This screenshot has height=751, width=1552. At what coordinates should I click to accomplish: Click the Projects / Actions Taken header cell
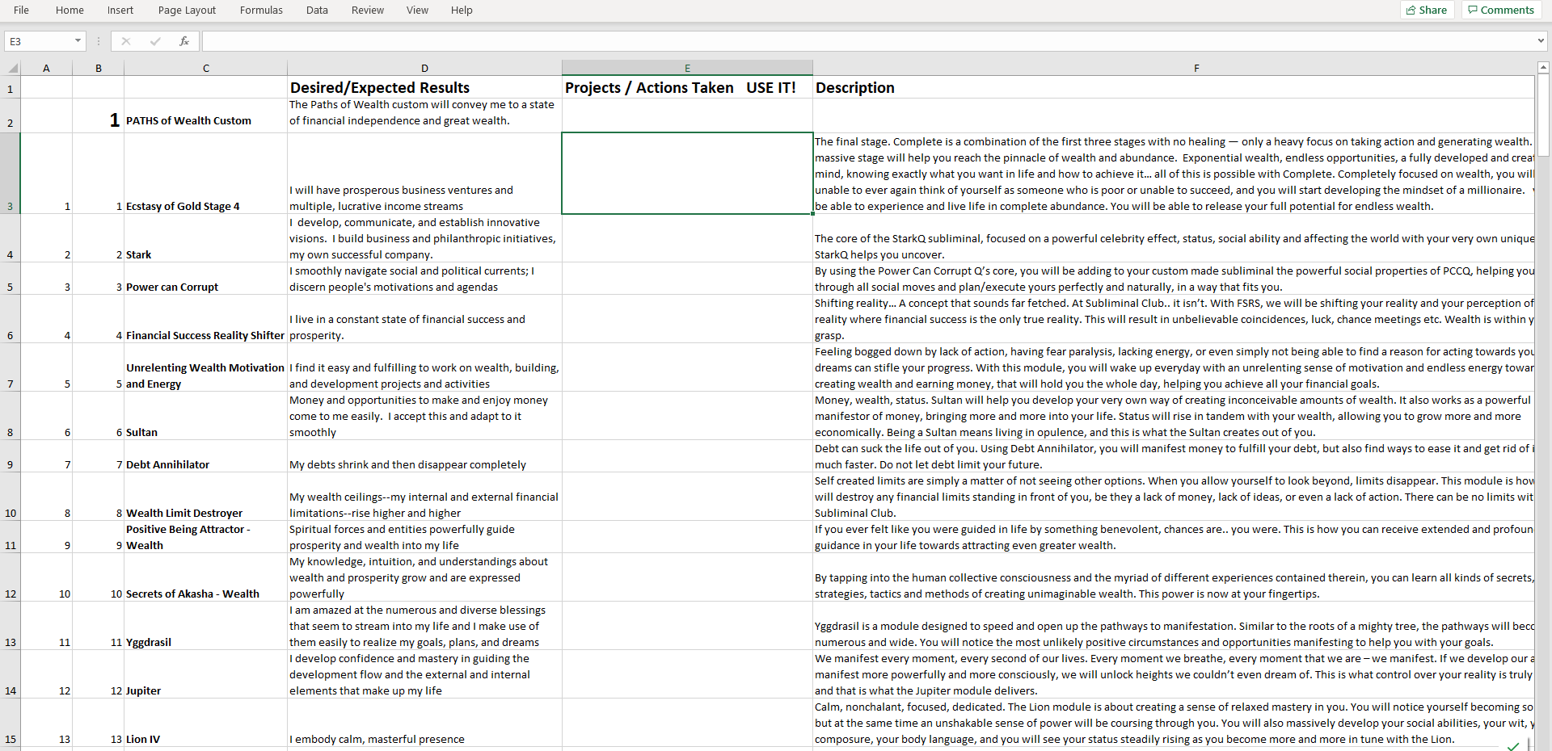(687, 87)
